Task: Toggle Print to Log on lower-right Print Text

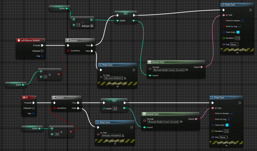Action: pyautogui.click(x=228, y=119)
